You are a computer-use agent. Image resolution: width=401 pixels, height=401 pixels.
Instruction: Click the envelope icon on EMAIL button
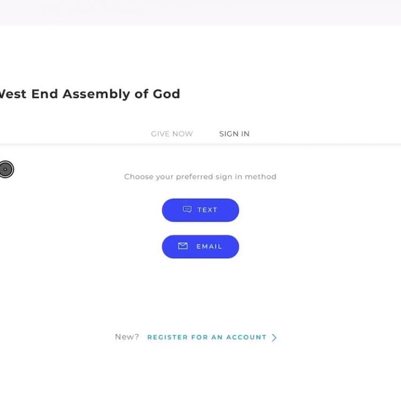(x=183, y=246)
